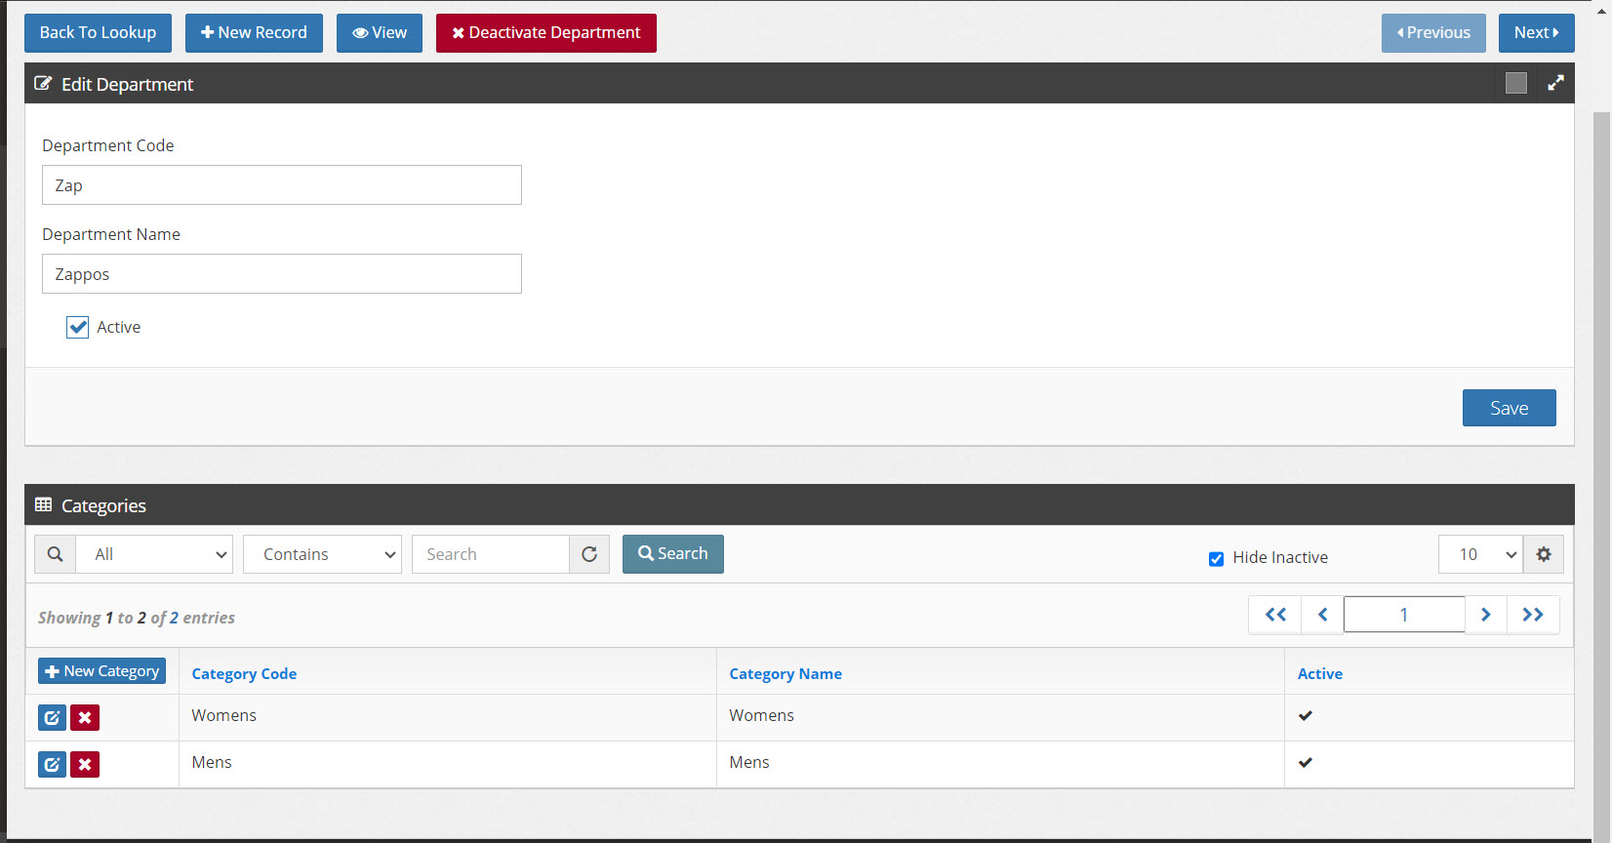This screenshot has width=1612, height=843.
Task: Click Deactivate Department button
Action: coord(546,33)
